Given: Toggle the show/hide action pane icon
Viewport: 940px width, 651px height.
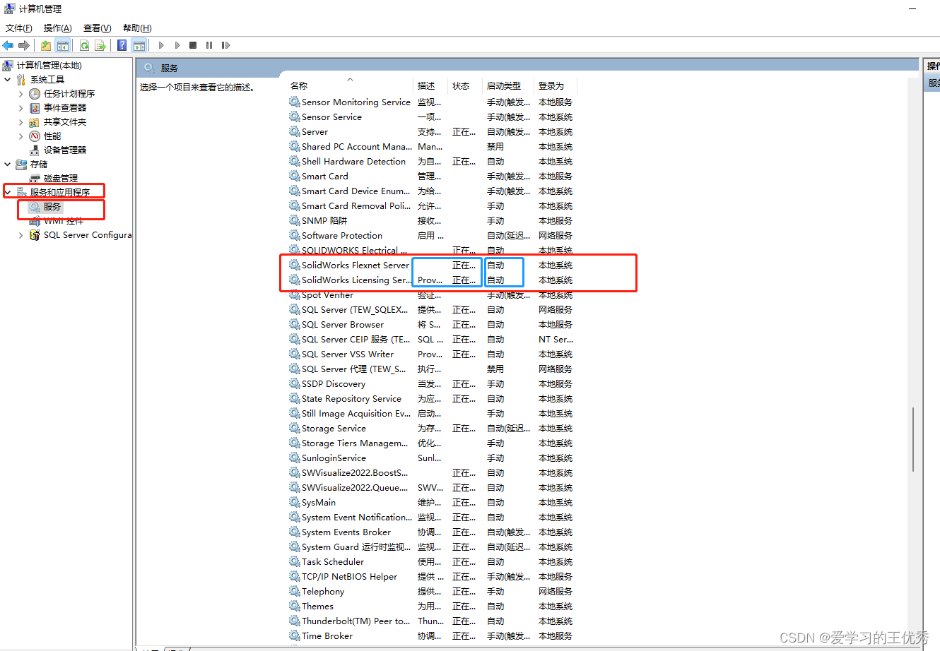Looking at the screenshot, I should [x=139, y=45].
